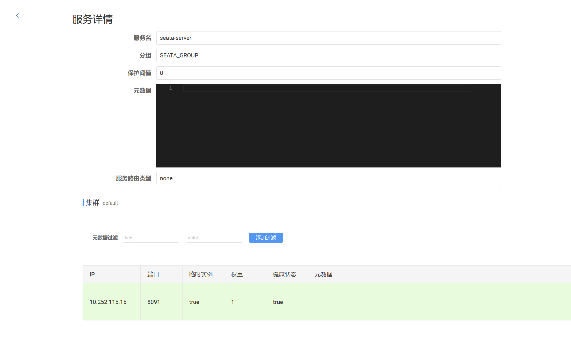Screen dimensions: 571x343
Task: Click the 健康状态 column header
Action: click(x=284, y=274)
